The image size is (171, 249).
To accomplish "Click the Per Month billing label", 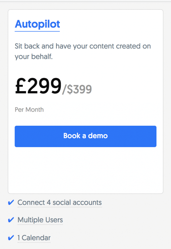I will (x=29, y=109).
